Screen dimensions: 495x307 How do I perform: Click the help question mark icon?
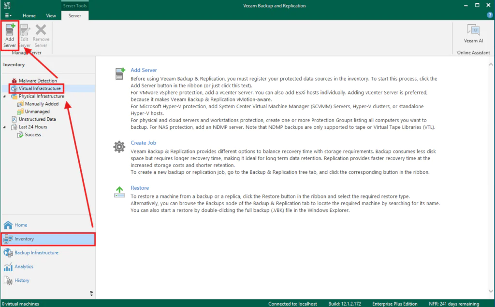point(490,15)
